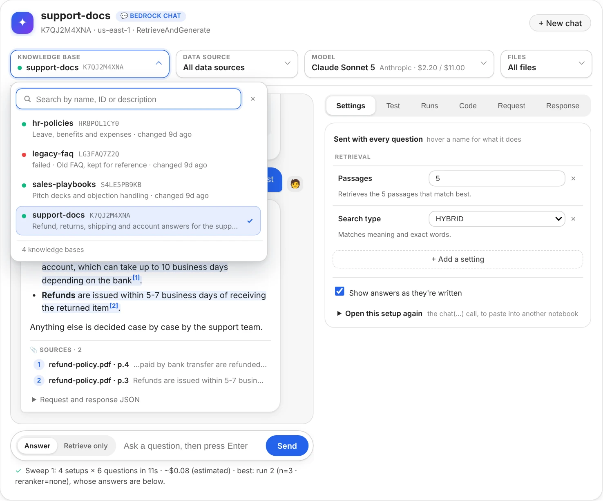Screen dimensions: 603x501
Task: Open the Runs tab
Action: (429, 106)
